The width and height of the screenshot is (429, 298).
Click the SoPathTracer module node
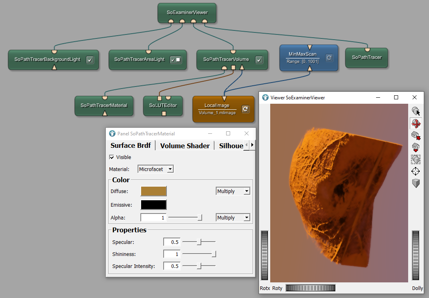coord(366,58)
